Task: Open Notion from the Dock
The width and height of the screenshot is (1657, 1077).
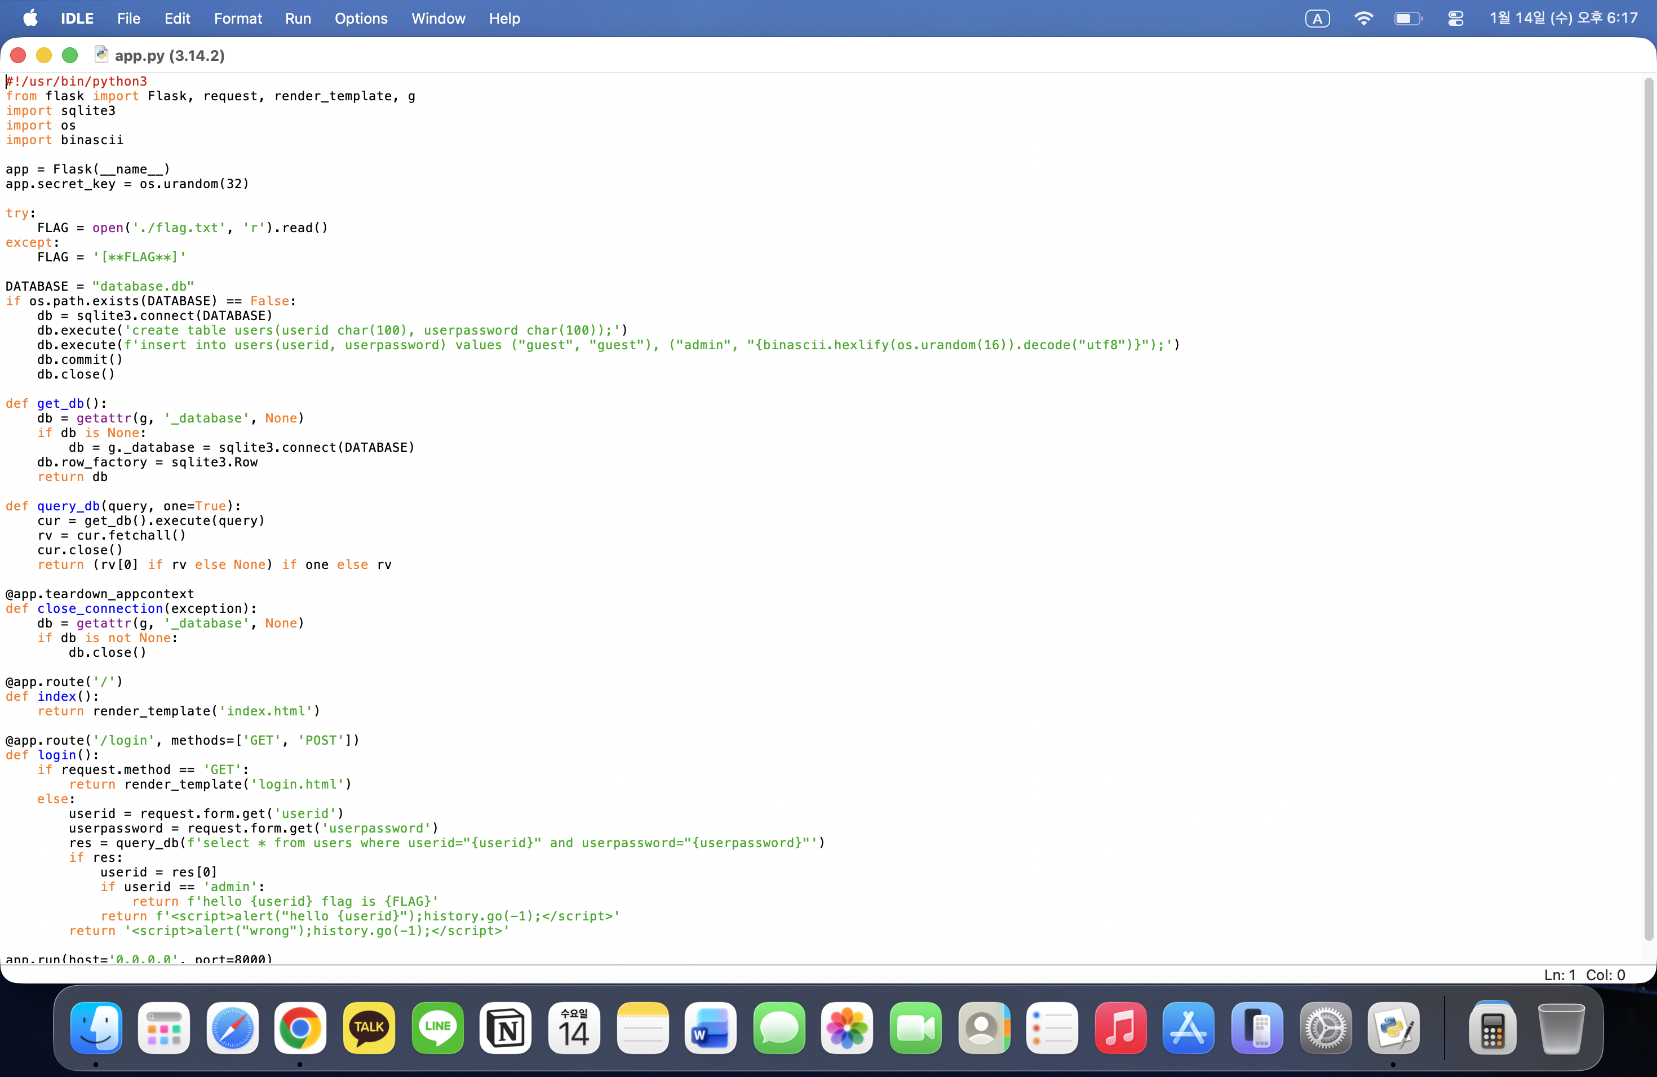Action: pyautogui.click(x=506, y=1027)
